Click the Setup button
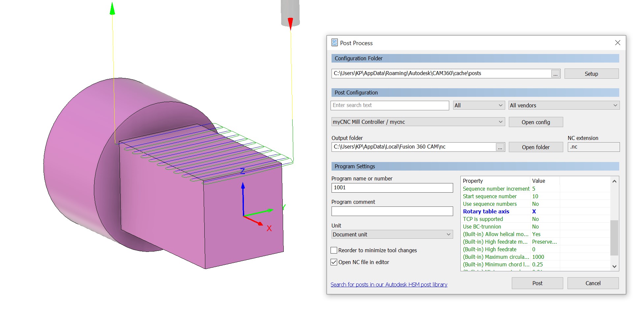Viewport: 640px width, 324px height. (x=591, y=74)
